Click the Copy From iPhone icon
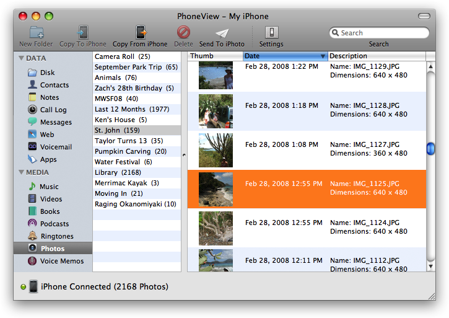The width and height of the screenshot is (449, 318). (x=141, y=32)
